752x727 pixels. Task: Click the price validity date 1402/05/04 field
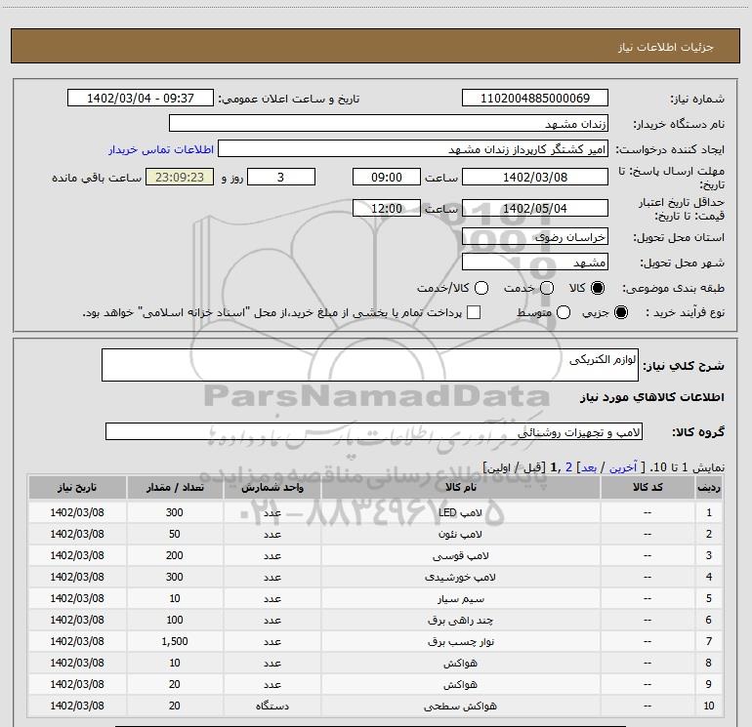click(x=535, y=208)
